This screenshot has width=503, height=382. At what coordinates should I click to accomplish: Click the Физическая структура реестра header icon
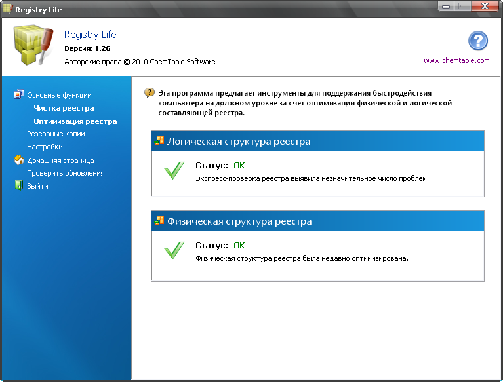[159, 220]
